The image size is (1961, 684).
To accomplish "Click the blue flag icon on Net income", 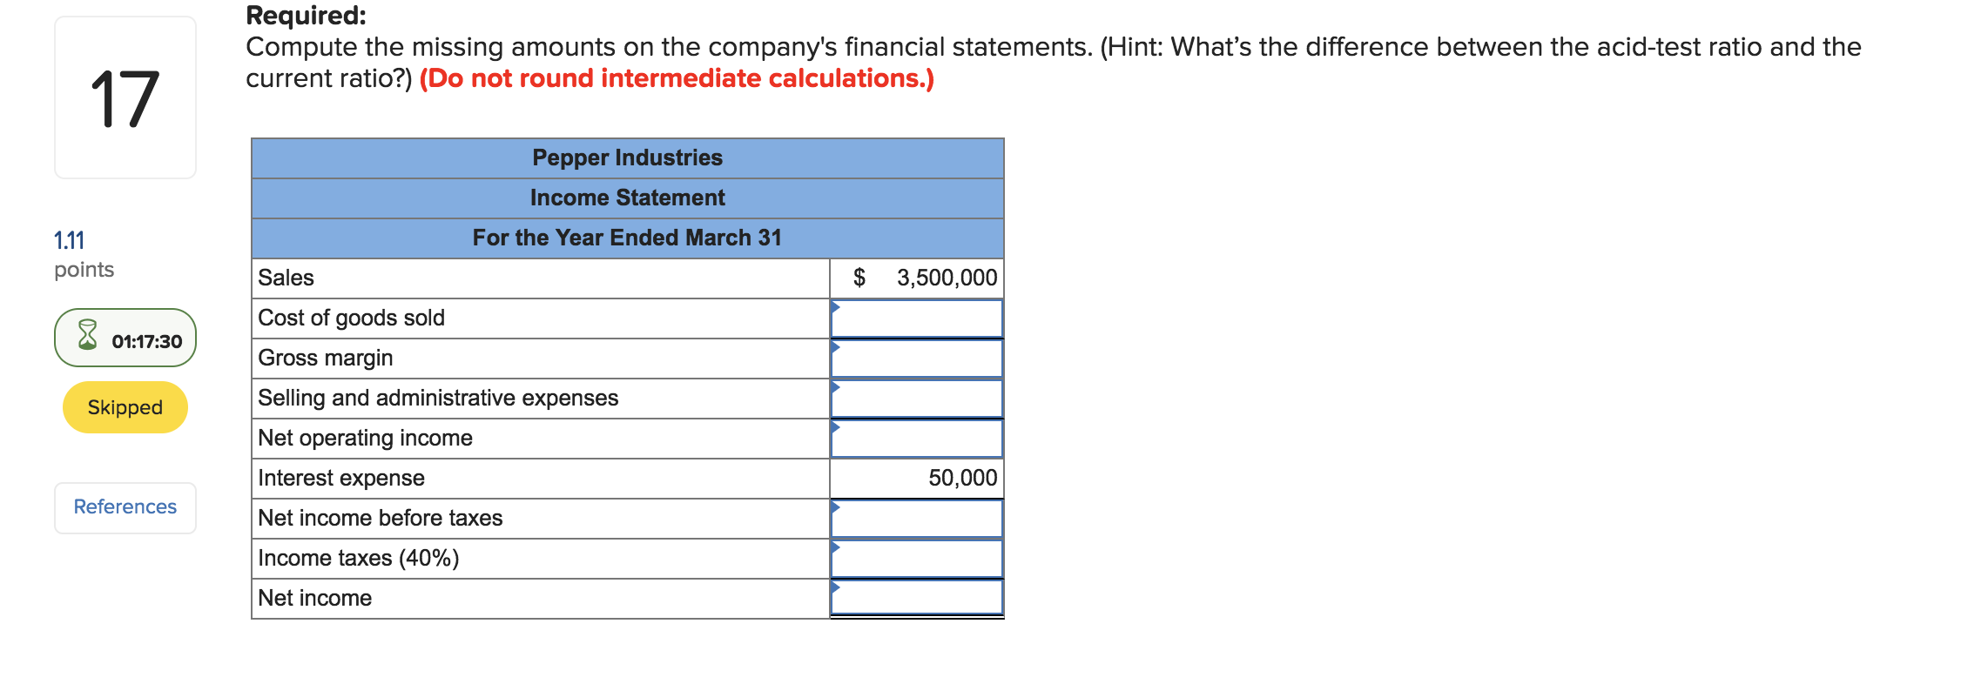I will [838, 584].
